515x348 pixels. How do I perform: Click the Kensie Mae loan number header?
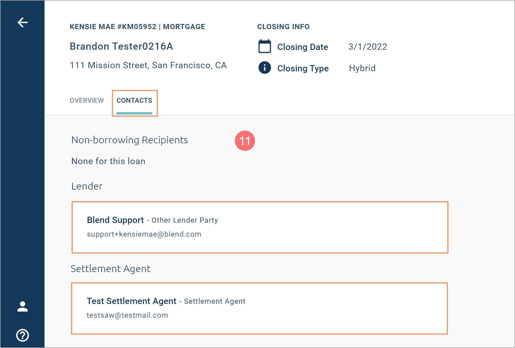click(x=137, y=27)
